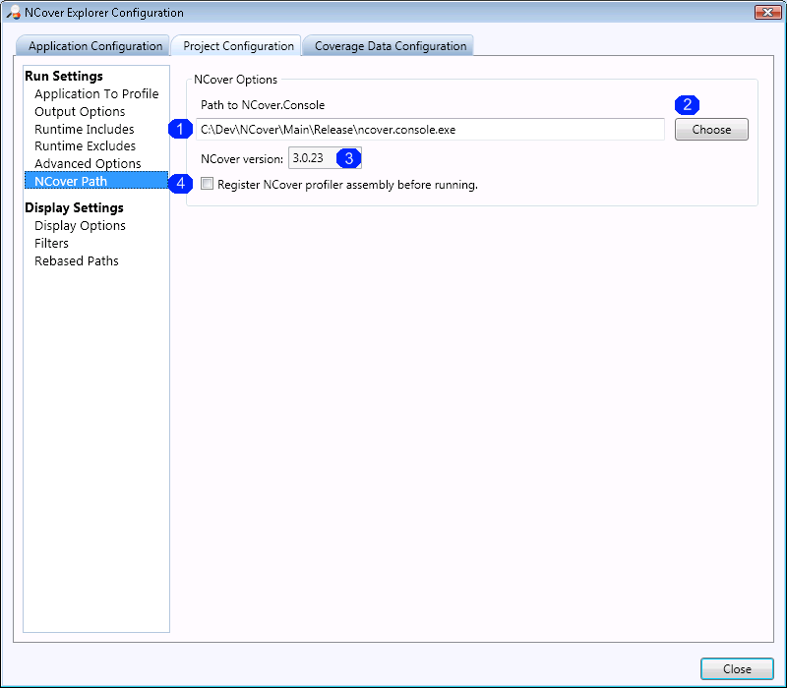Go to Runtime Excludes settings

coord(86,146)
